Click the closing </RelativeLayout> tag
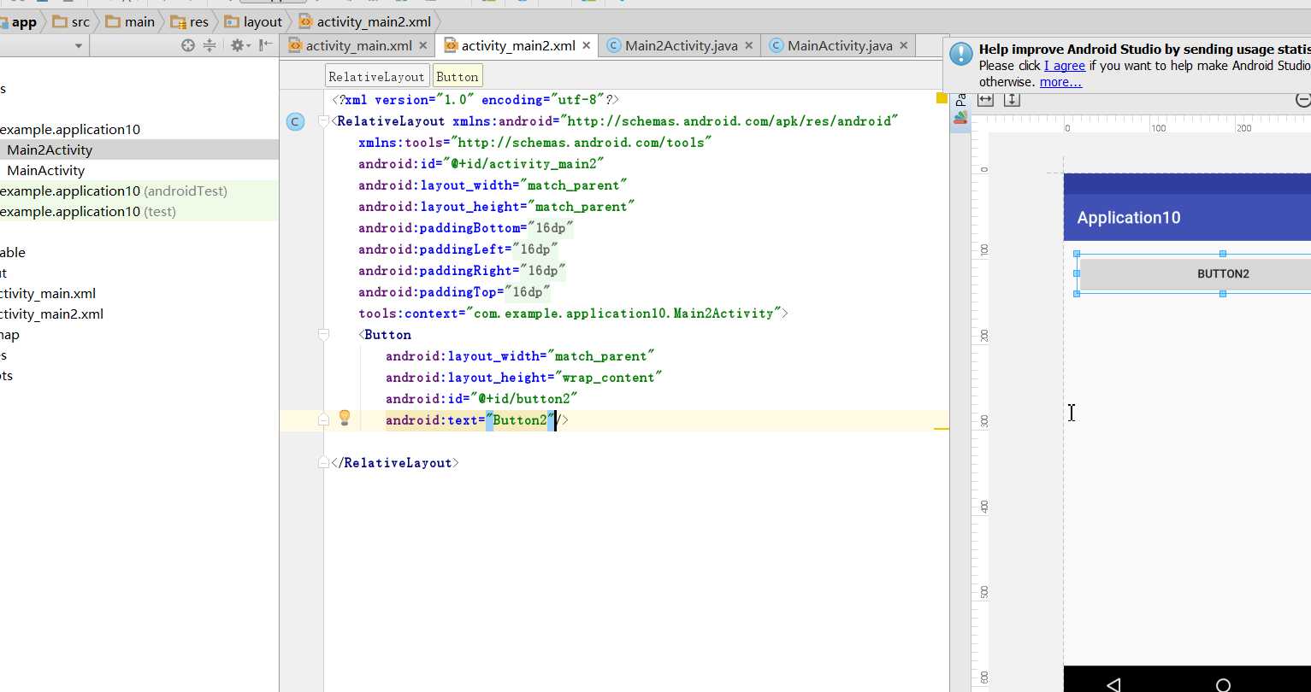 pyautogui.click(x=395, y=463)
